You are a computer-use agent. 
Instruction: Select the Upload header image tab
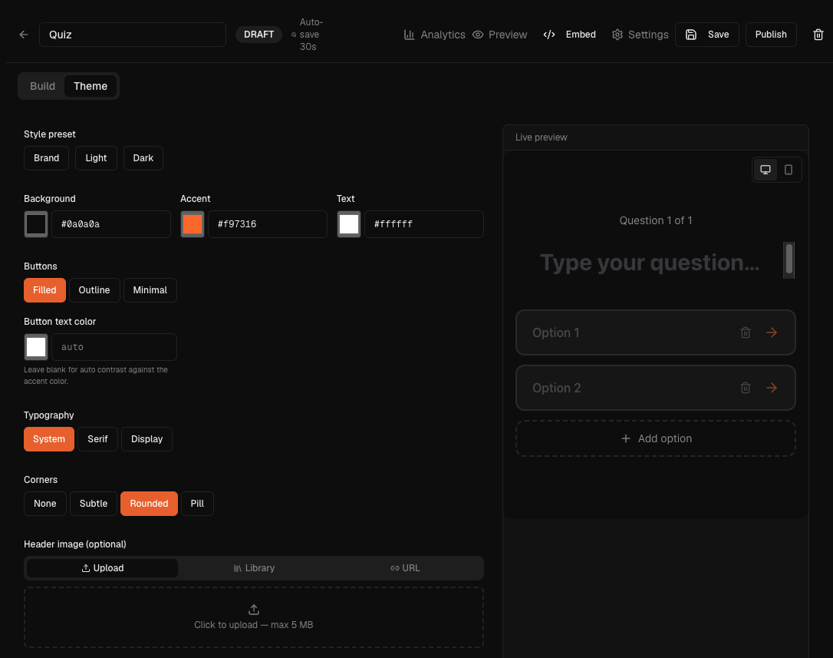coord(103,568)
